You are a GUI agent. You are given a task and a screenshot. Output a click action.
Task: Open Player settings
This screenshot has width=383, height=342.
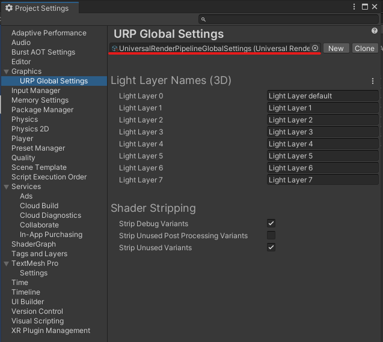point(22,139)
